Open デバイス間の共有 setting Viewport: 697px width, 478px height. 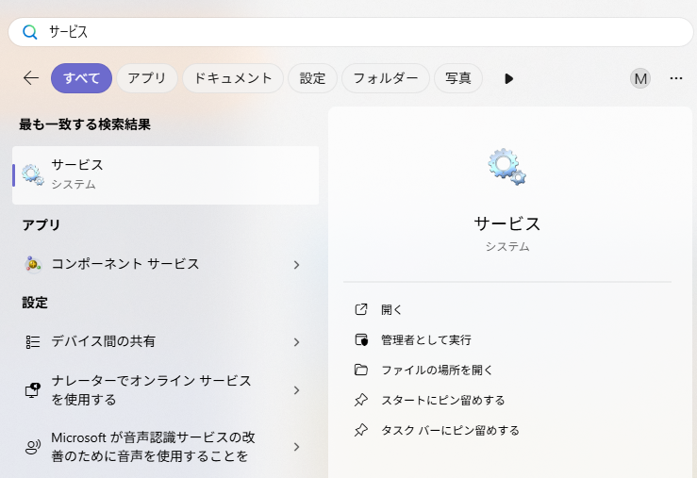165,341
